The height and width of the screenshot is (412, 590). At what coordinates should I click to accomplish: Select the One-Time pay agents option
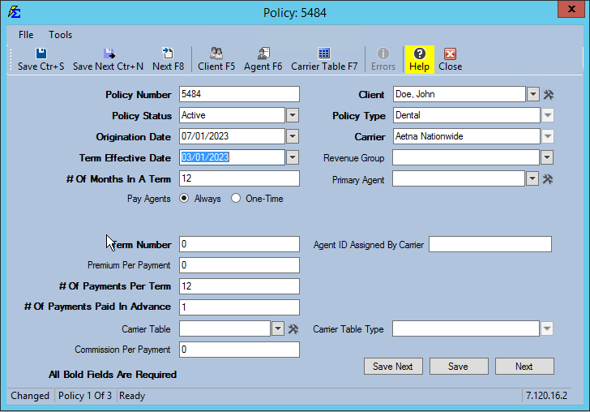236,198
